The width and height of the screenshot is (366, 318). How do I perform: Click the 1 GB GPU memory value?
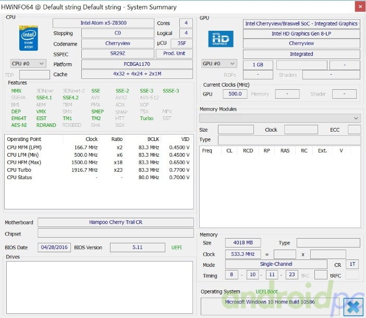click(x=258, y=65)
